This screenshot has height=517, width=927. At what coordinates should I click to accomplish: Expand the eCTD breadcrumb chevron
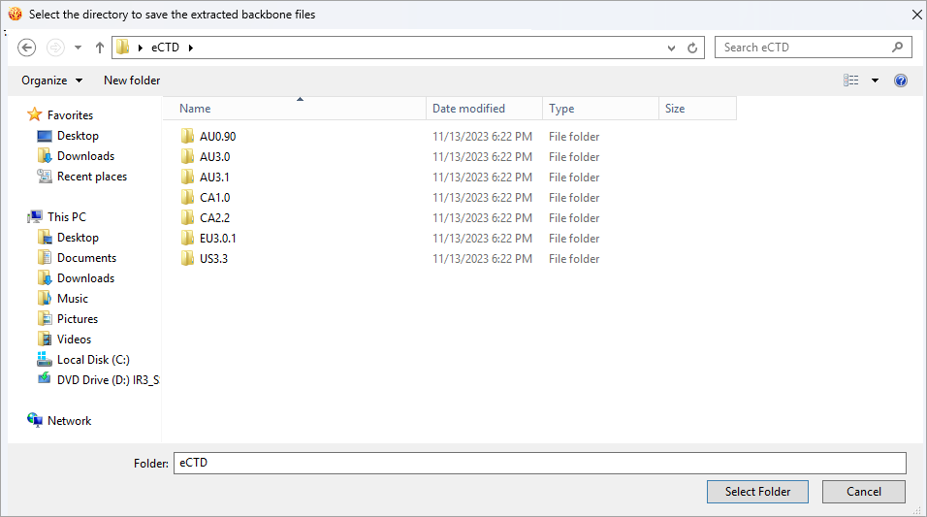[190, 48]
